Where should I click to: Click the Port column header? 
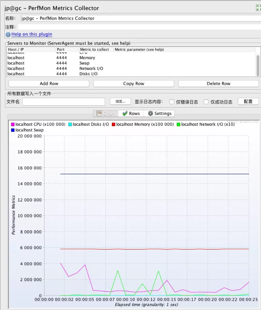click(67, 49)
